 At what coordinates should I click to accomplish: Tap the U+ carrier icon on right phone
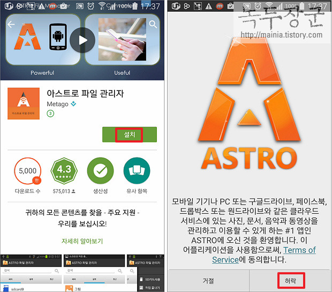click(176, 6)
